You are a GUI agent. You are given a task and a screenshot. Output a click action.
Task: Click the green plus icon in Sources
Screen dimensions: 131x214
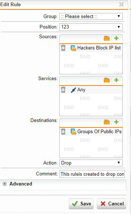pyautogui.click(x=116, y=38)
